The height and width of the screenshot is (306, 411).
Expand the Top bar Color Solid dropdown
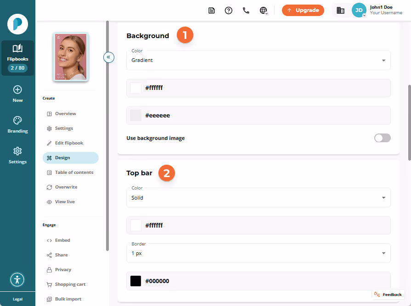258,198
